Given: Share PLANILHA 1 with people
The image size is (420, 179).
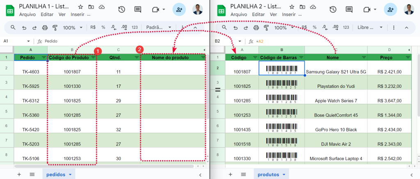Looking at the screenshot, I should [179, 9].
